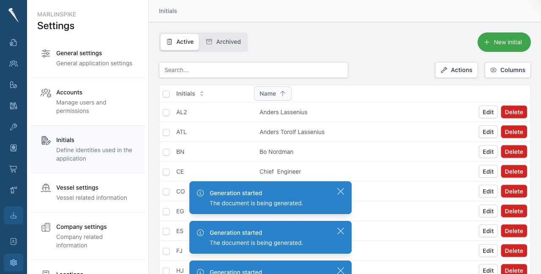
Task: Open the Columns visibility menu
Action: tap(508, 70)
